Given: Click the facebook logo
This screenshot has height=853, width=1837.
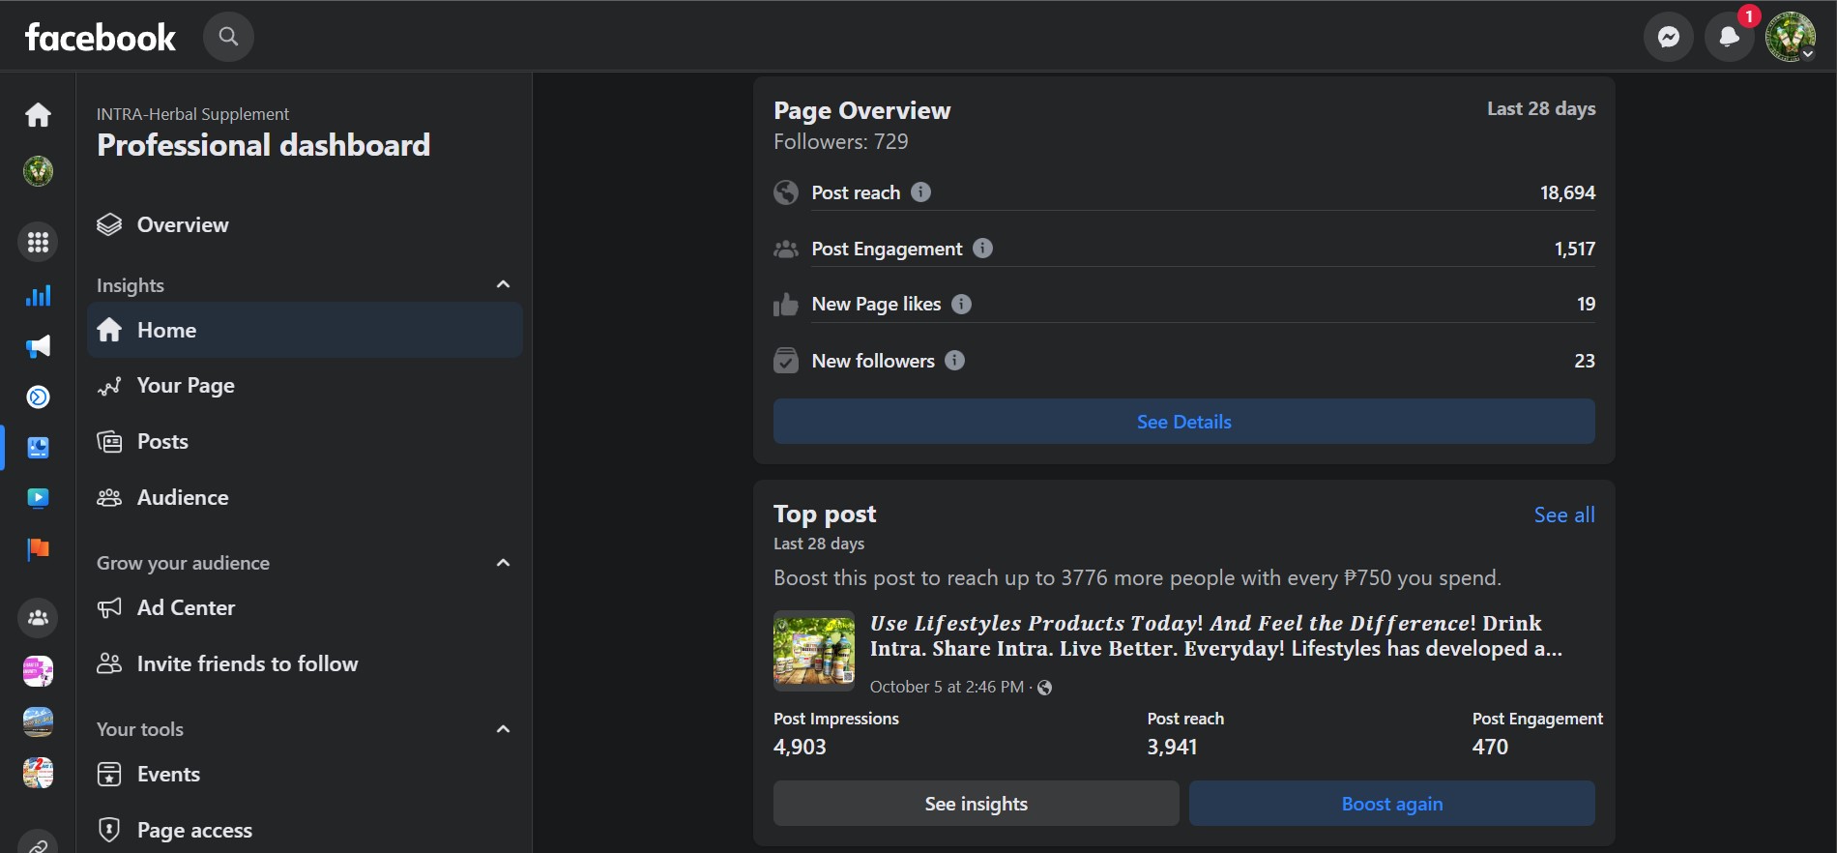Looking at the screenshot, I should (101, 37).
